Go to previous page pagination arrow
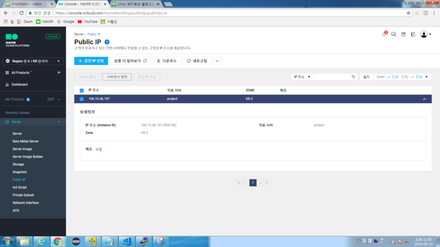The image size is (440, 247). pos(245,183)
